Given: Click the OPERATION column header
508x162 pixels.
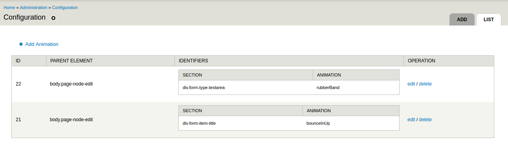Looking at the screenshot, I should pos(421,61).
